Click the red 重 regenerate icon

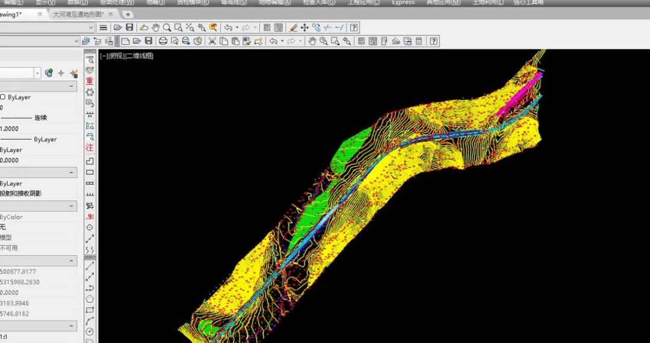(90, 81)
